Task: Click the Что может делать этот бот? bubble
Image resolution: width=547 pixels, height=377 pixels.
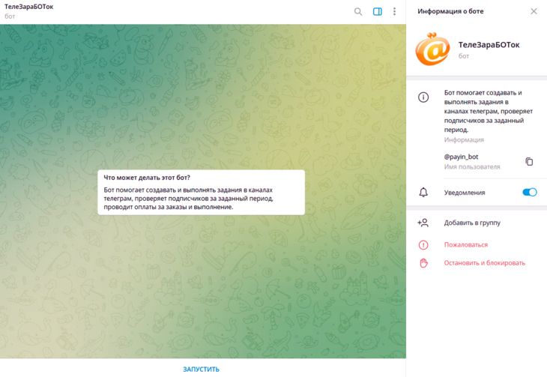Action: [x=201, y=193]
